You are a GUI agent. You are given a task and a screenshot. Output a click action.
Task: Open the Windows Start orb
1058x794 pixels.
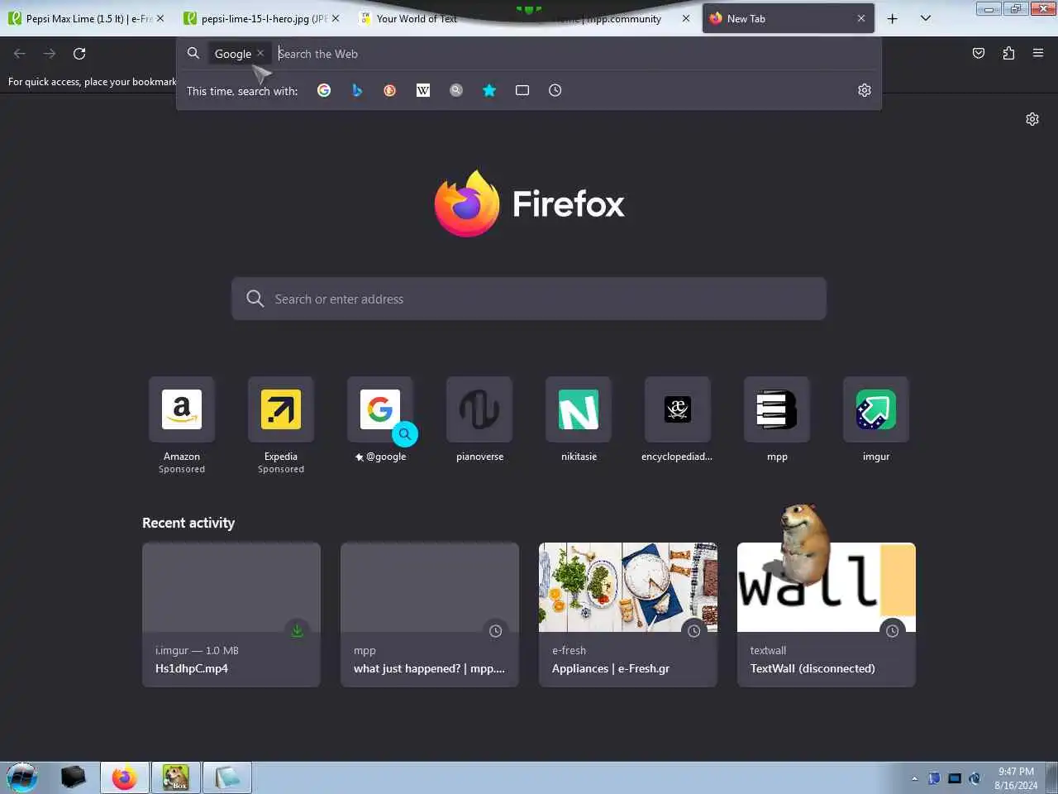(22, 777)
